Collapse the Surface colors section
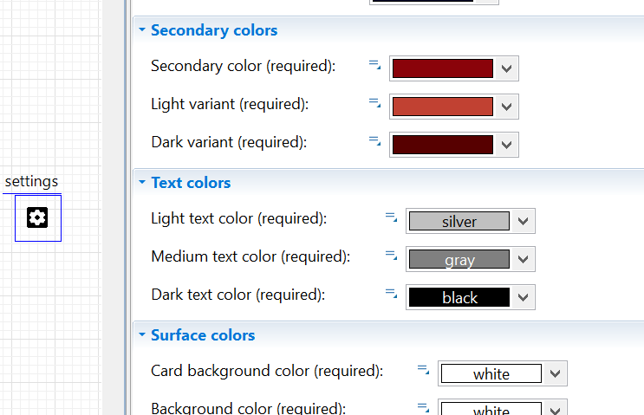The height and width of the screenshot is (415, 644). (142, 334)
